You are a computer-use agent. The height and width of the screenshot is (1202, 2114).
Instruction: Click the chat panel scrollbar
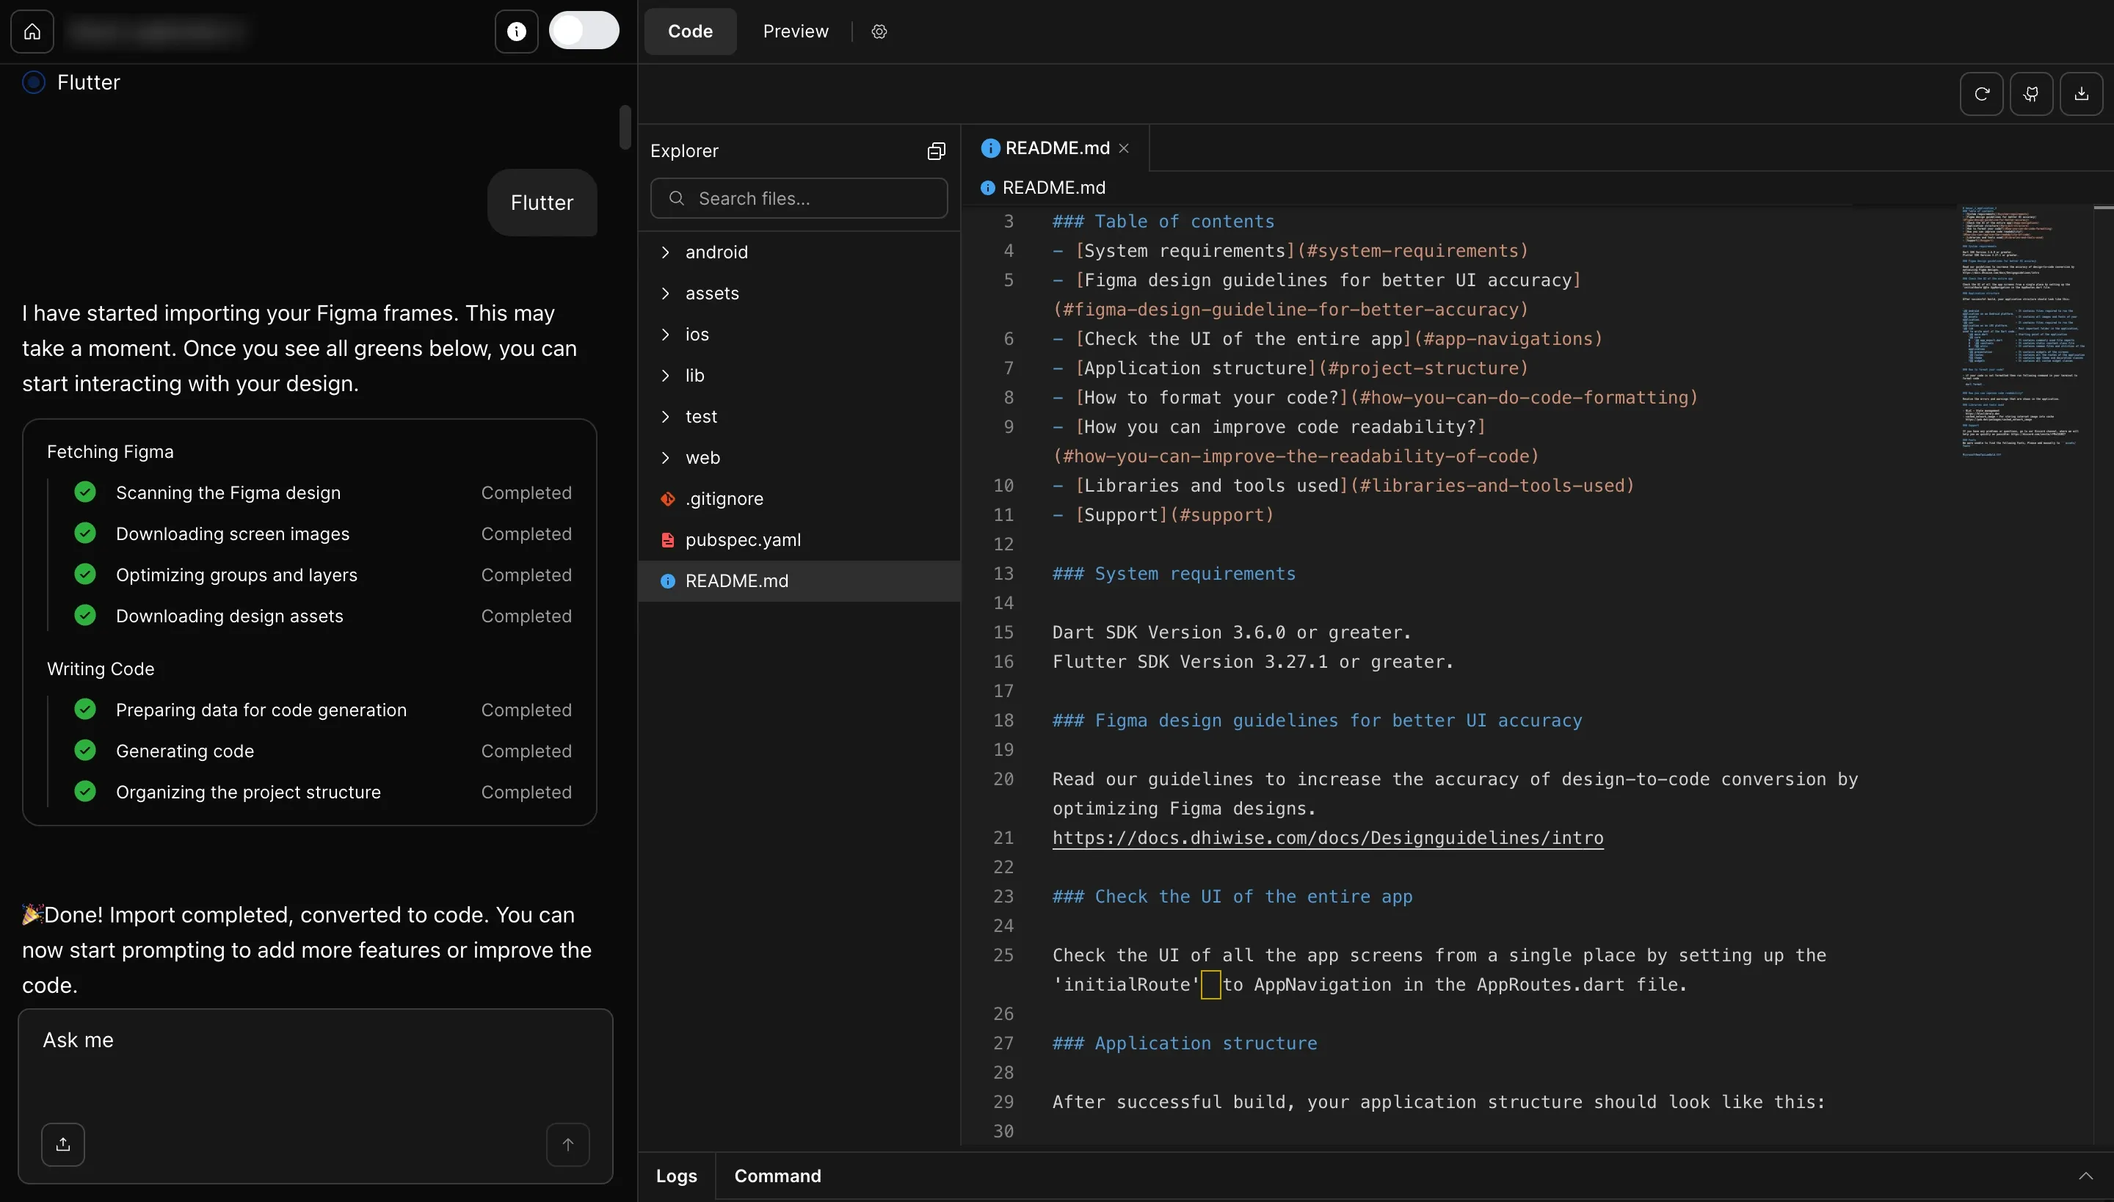pos(625,127)
